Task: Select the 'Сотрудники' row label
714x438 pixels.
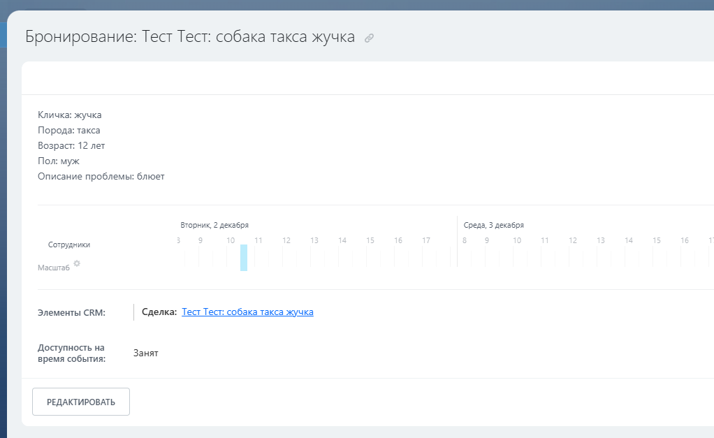Action: pos(69,244)
